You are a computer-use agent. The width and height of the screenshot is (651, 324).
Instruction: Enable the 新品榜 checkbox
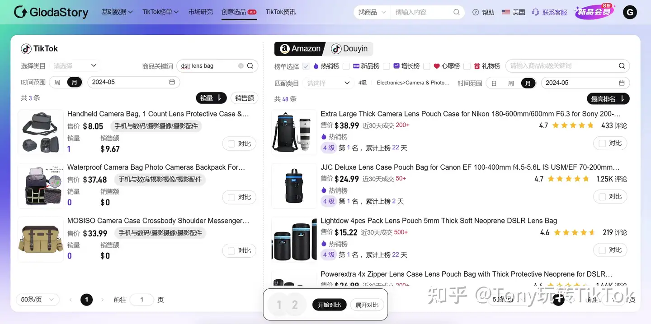pos(346,66)
